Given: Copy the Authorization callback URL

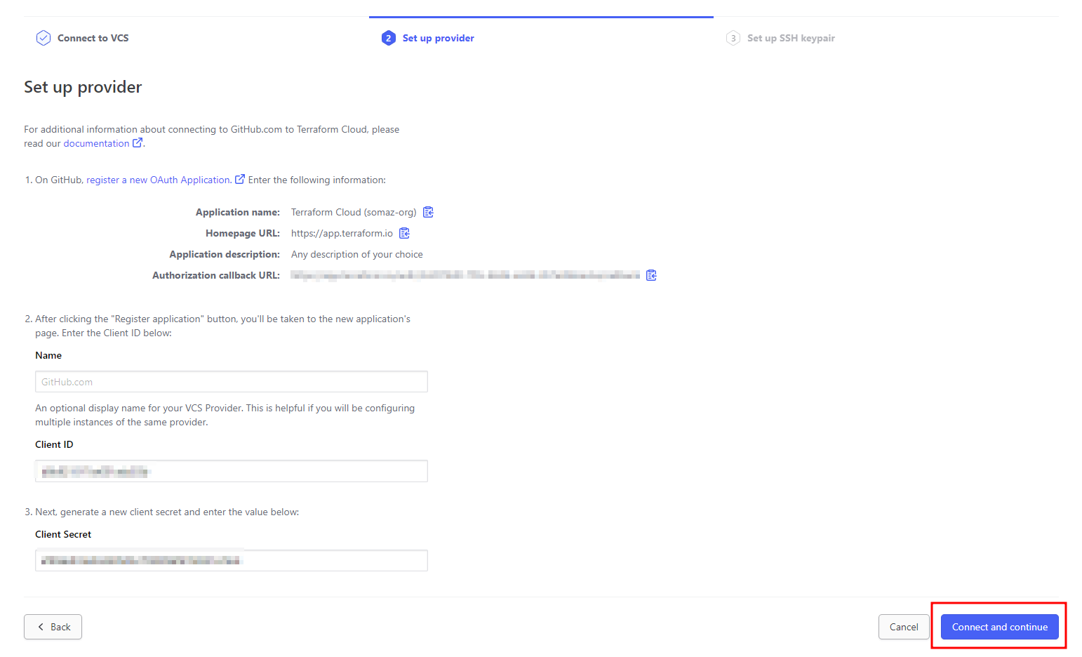Looking at the screenshot, I should point(651,275).
